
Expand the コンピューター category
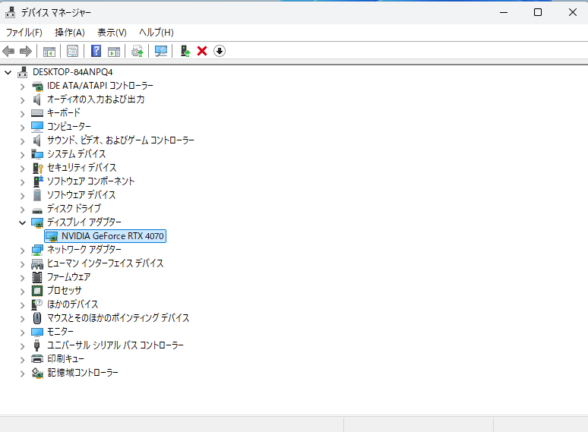(23, 128)
